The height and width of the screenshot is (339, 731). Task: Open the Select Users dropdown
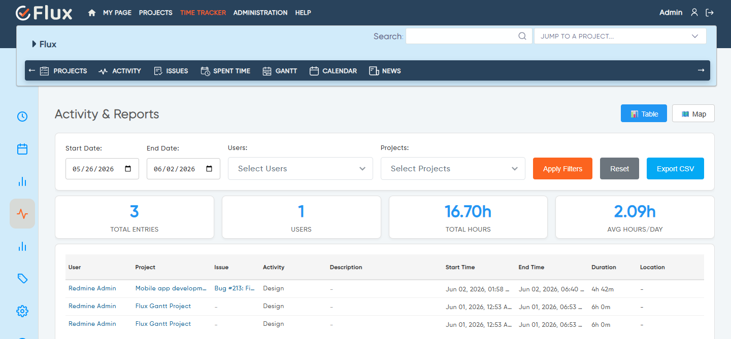pyautogui.click(x=301, y=169)
